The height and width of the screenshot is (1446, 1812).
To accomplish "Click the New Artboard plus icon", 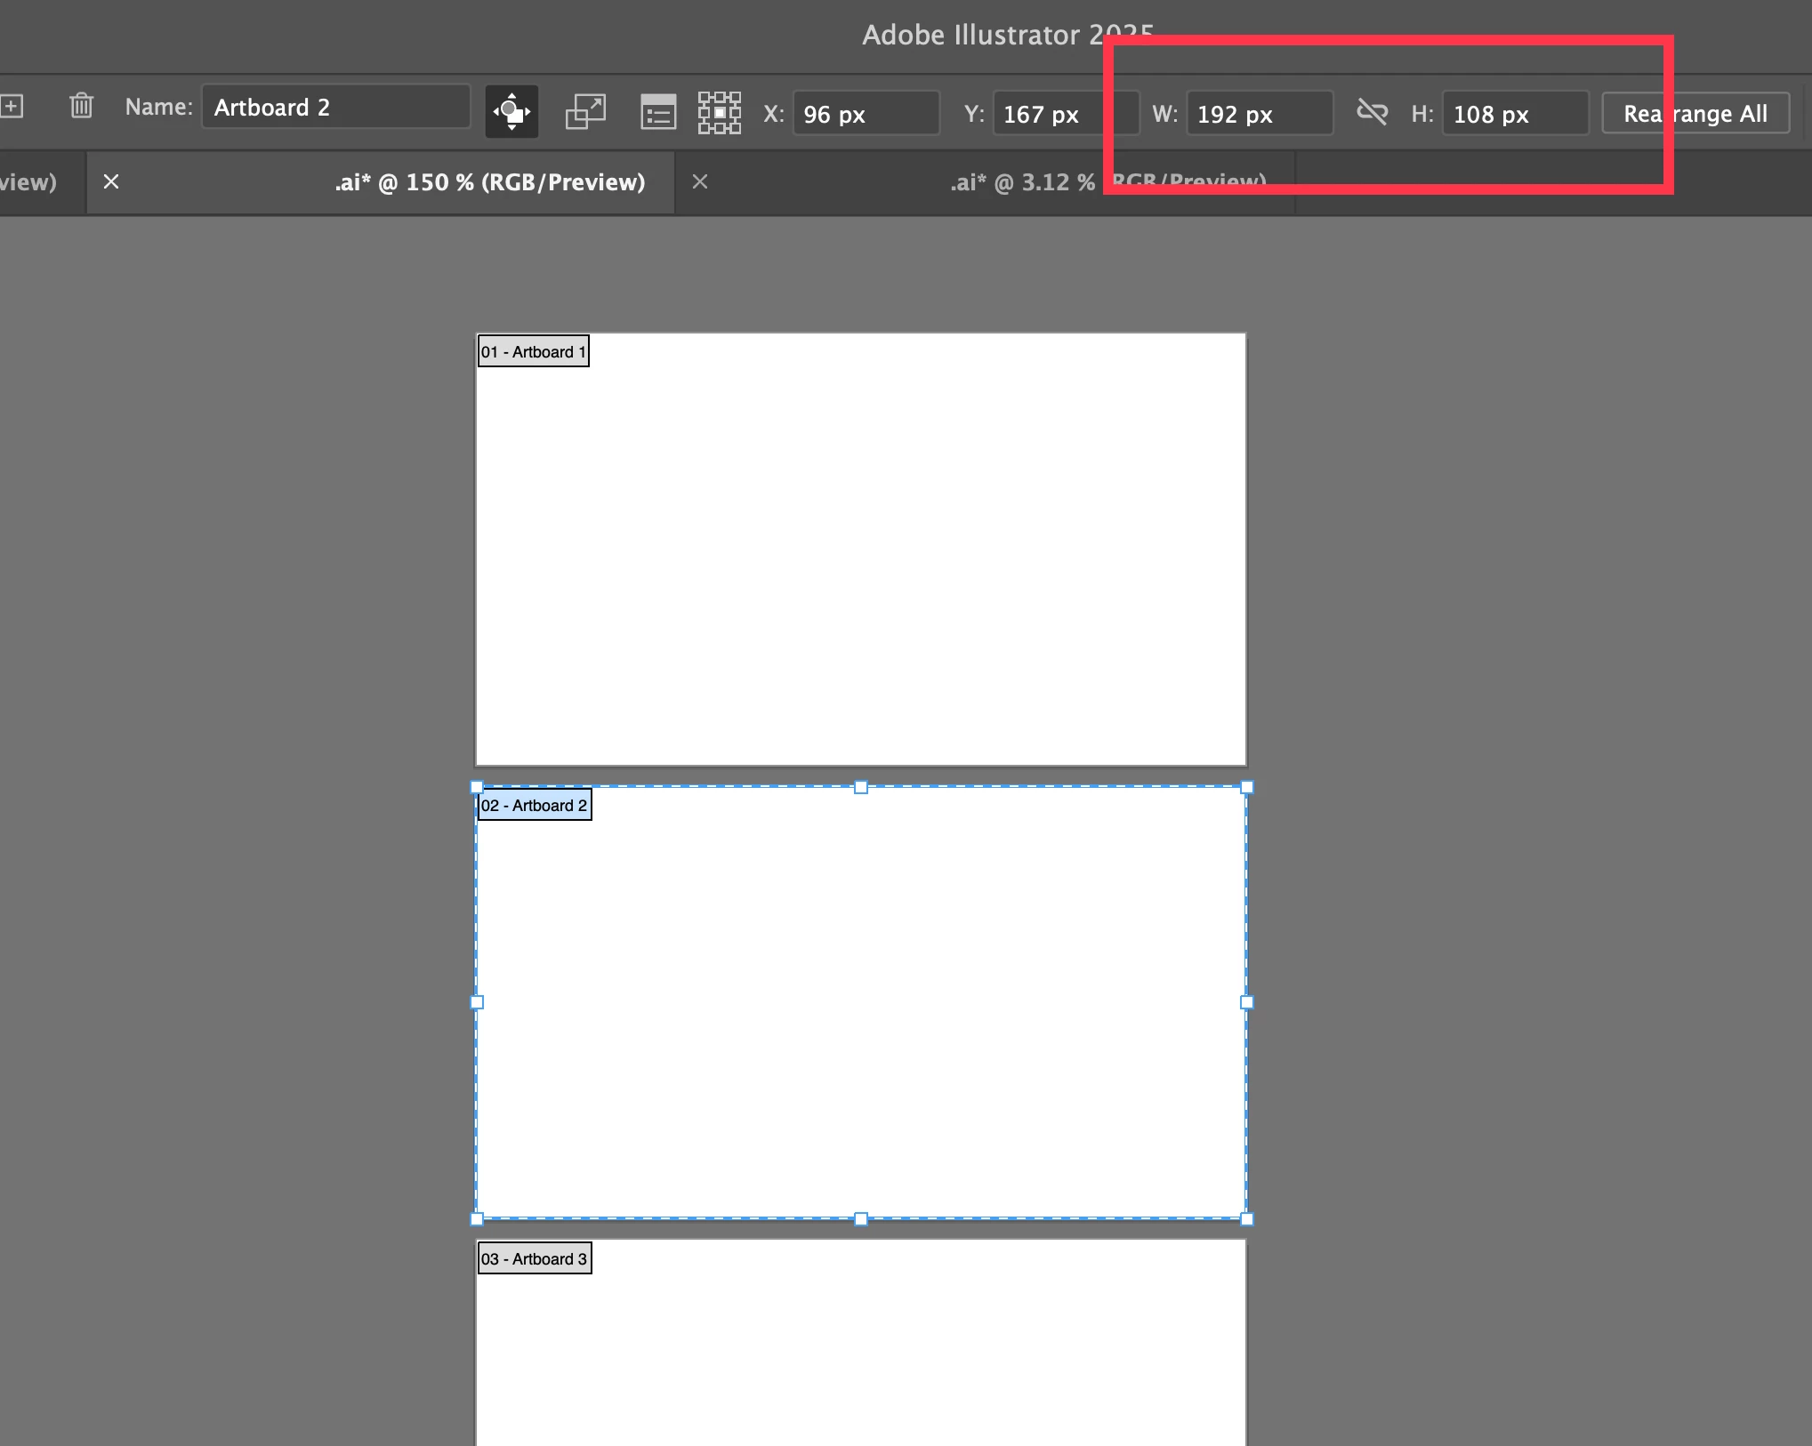I will pyautogui.click(x=12, y=107).
